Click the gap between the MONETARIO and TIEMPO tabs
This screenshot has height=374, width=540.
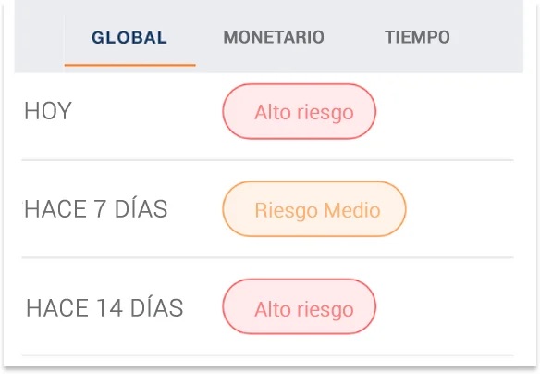[354, 37]
